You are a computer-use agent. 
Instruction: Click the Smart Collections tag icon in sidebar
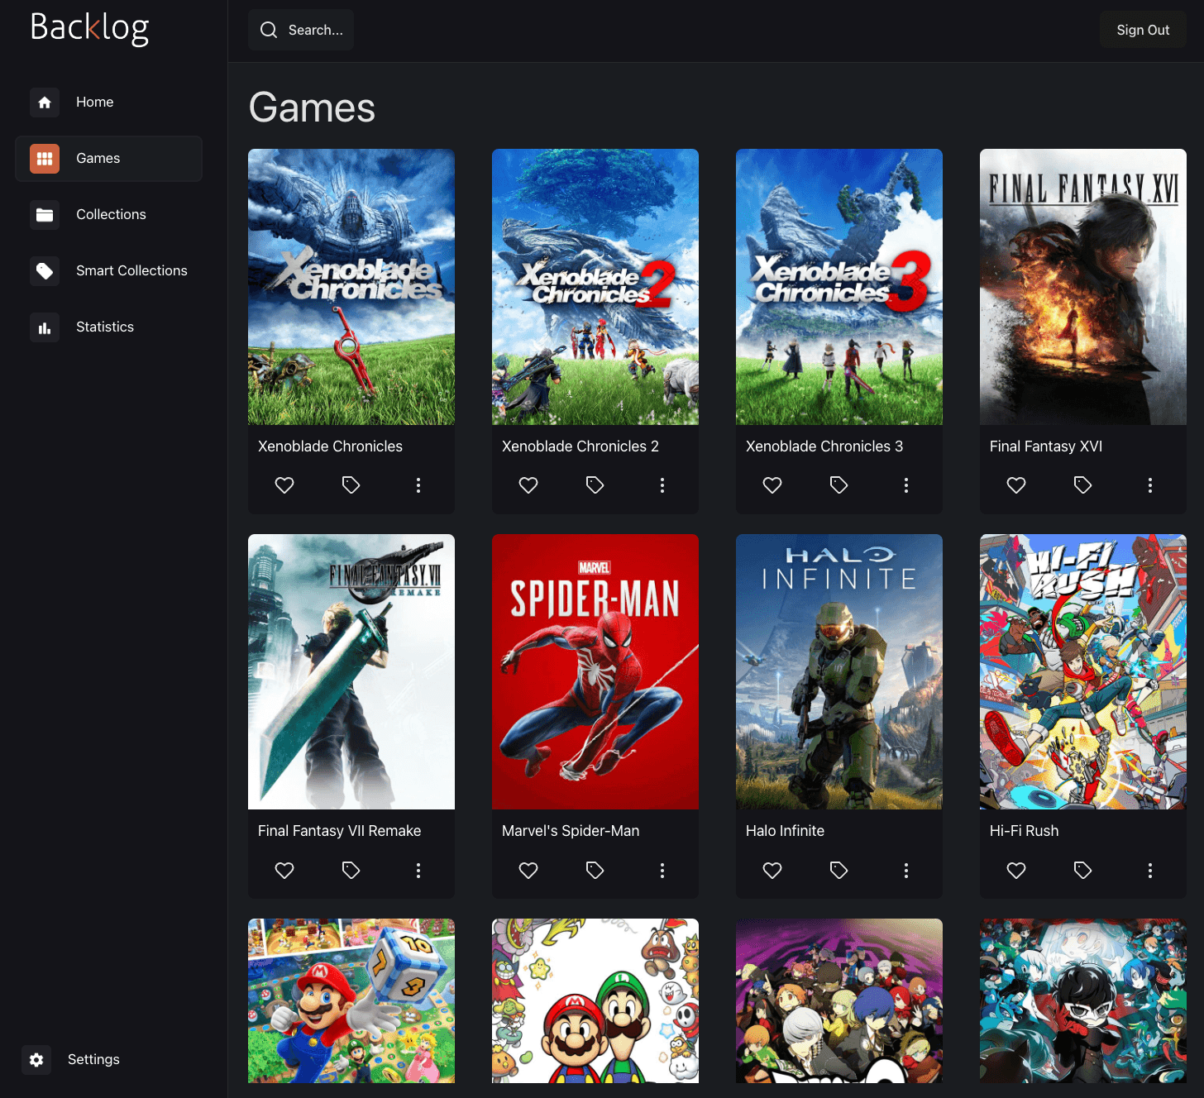pyautogui.click(x=45, y=271)
